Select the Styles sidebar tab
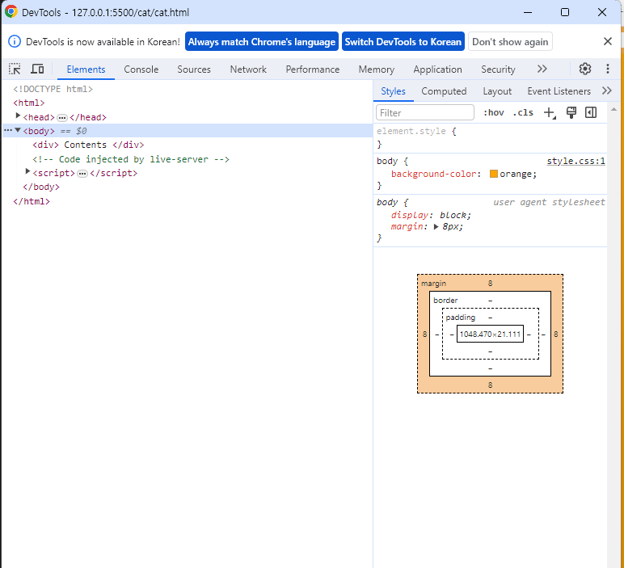The width and height of the screenshot is (624, 568). click(393, 91)
